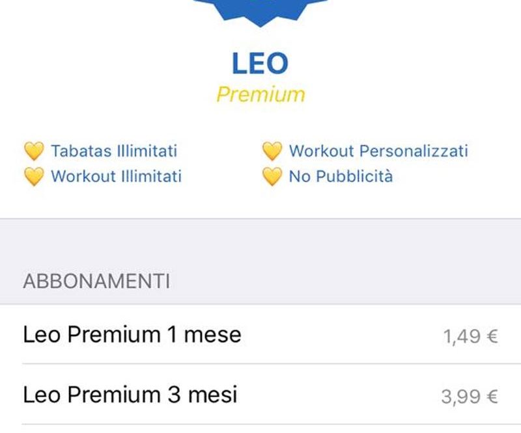Choose the Leo Premium 3 mesi subscription
The width and height of the screenshot is (521, 433).
point(260,394)
